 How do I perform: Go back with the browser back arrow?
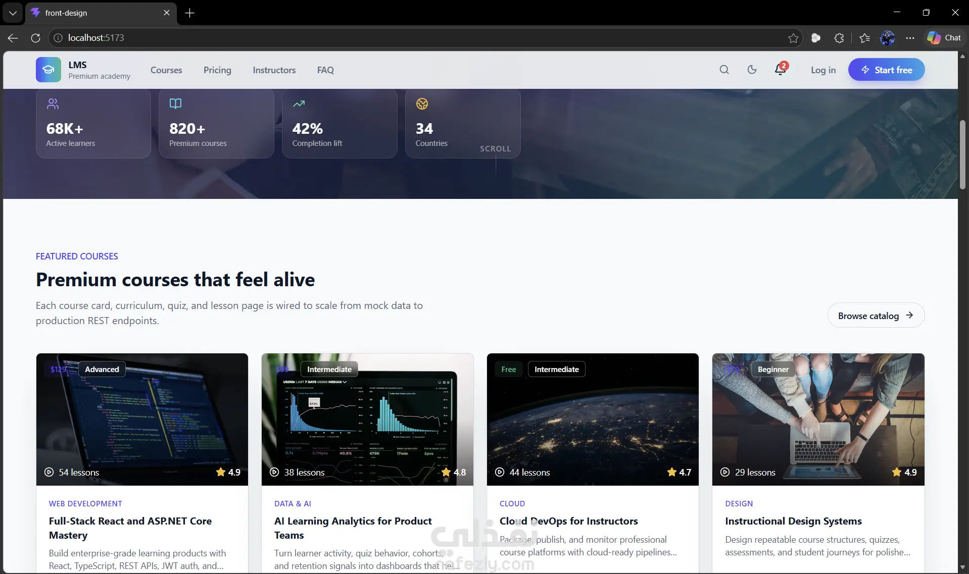(x=13, y=38)
